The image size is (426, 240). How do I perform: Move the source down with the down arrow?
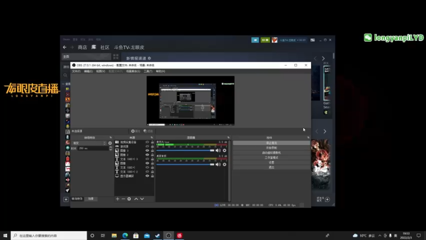click(142, 199)
